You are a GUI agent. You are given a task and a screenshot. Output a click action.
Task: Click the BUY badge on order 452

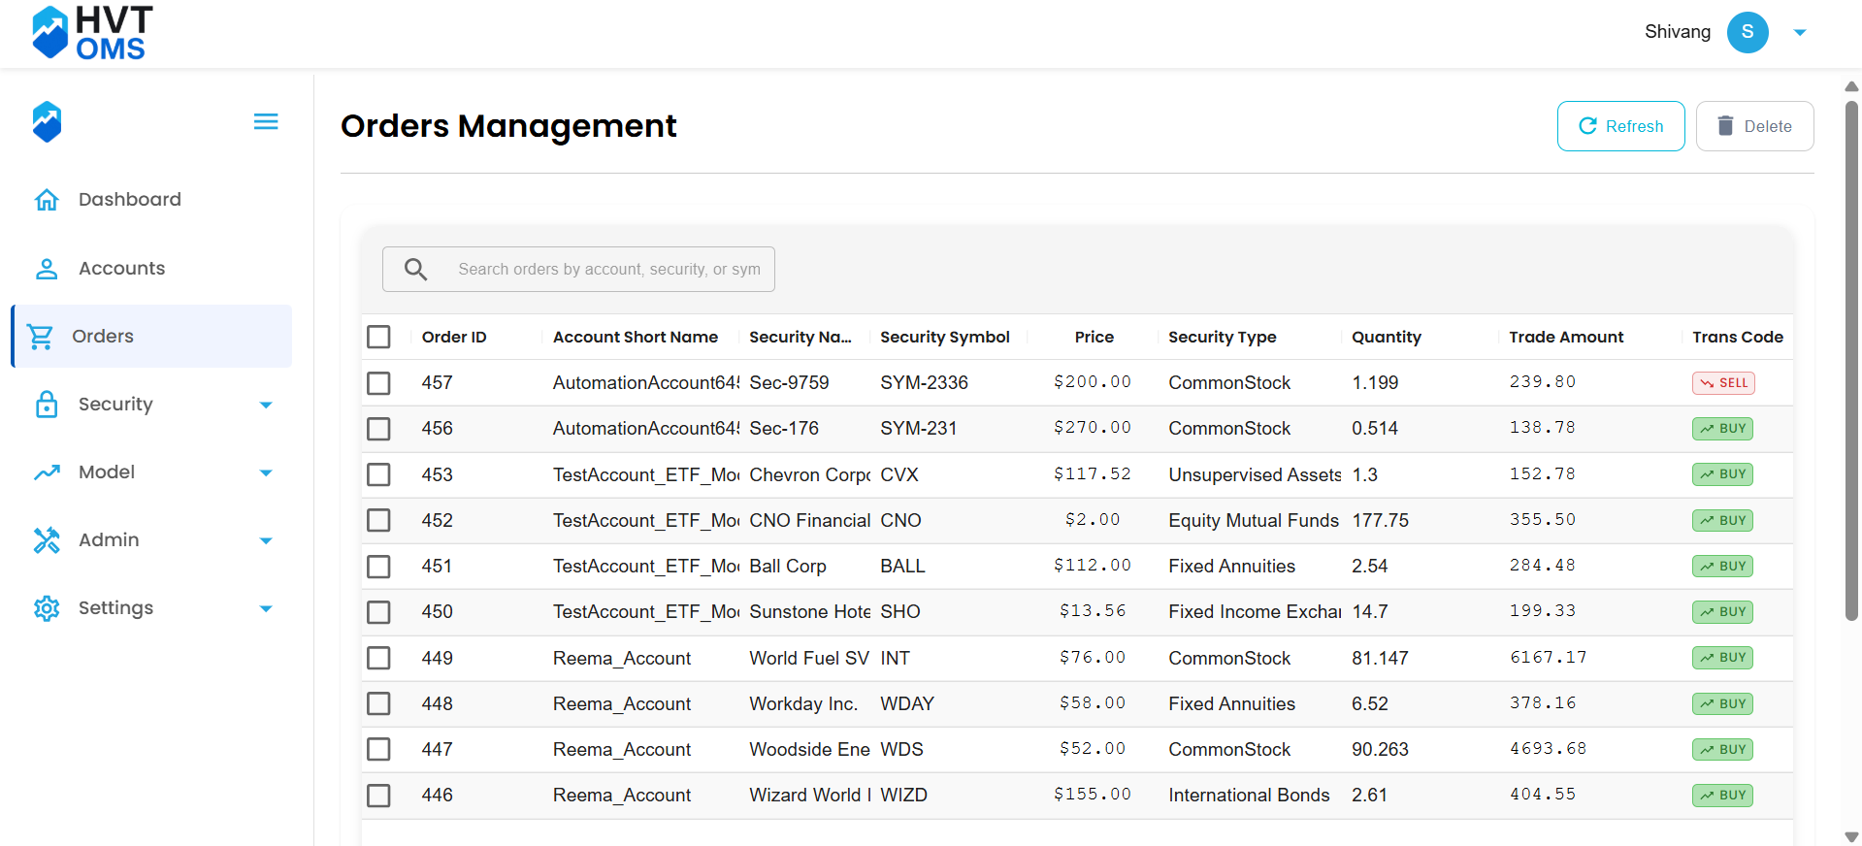1722,521
